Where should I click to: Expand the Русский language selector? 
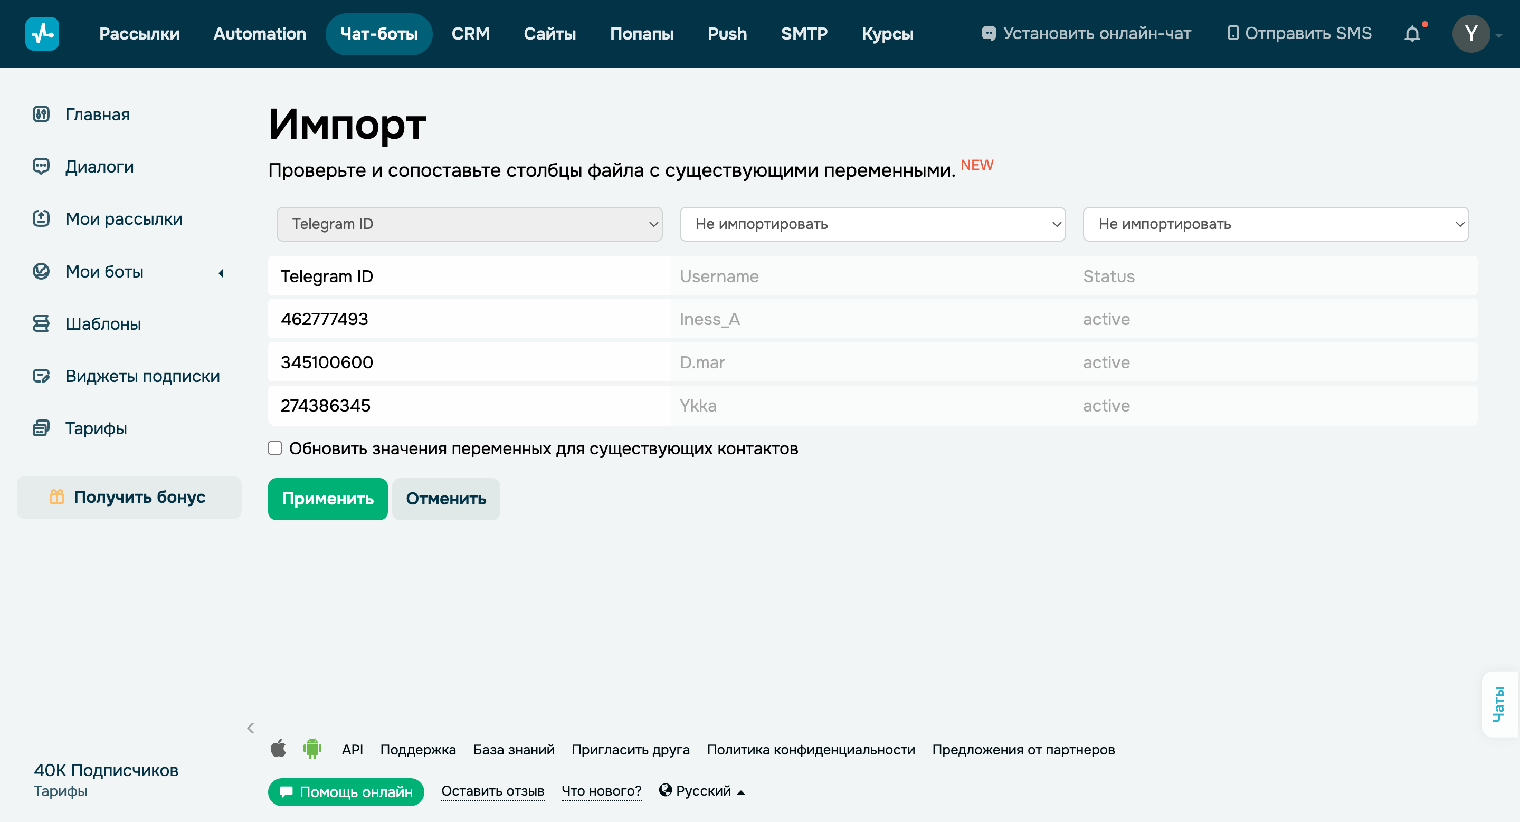point(702,791)
